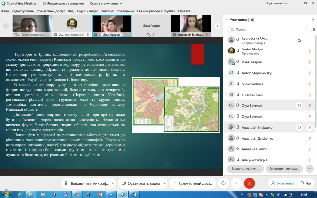Image resolution: width=317 pixels, height=198 pixels.
Task: Click the participant list sort icon
Action: click(x=313, y=30)
